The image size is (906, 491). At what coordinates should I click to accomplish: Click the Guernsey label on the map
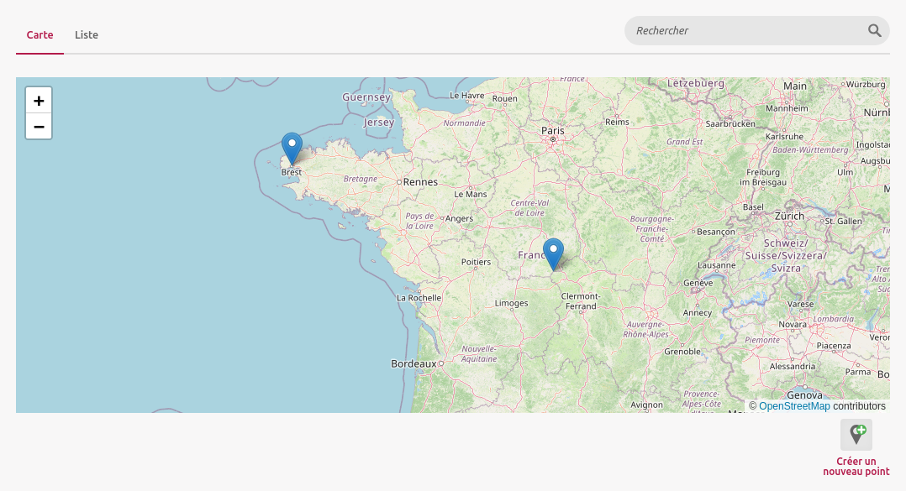tap(366, 97)
